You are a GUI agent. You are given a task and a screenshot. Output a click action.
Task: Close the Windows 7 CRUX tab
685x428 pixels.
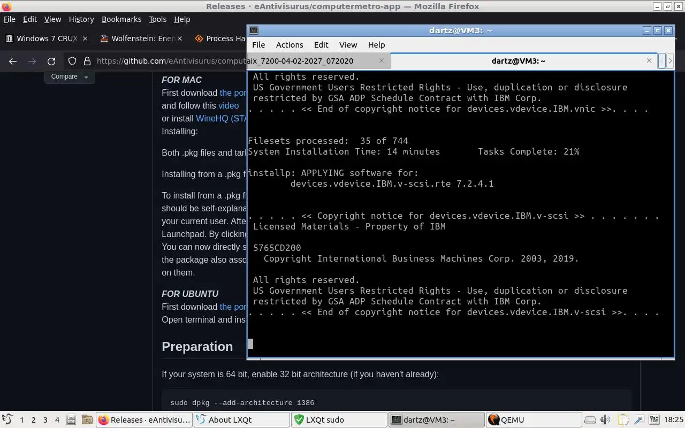coord(85,39)
